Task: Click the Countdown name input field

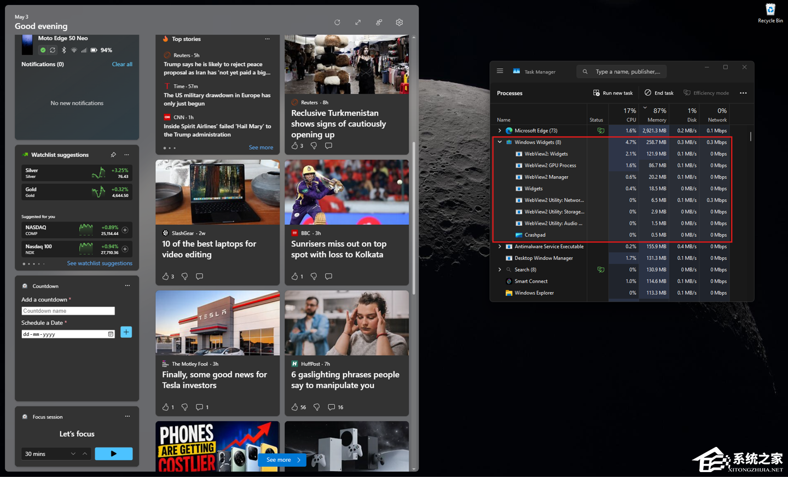Action: click(x=68, y=311)
